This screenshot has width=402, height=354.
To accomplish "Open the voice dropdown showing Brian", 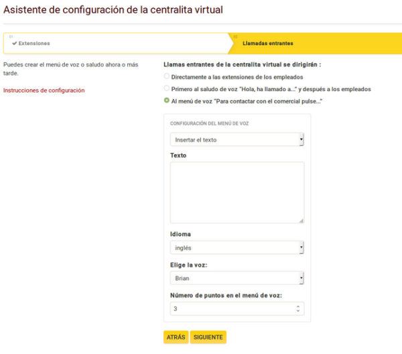I will click(x=237, y=278).
